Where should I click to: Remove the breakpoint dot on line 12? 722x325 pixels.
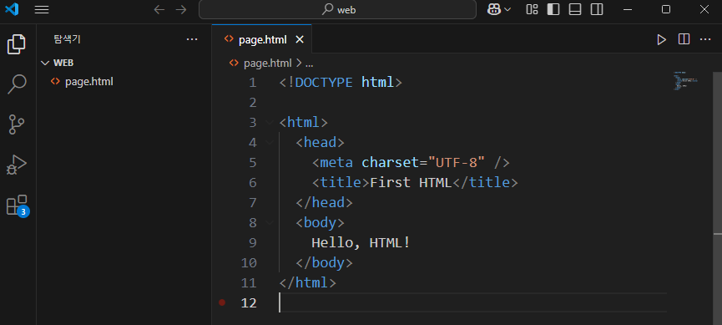pos(222,303)
